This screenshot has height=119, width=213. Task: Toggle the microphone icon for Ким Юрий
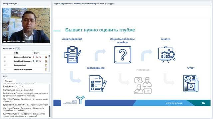click(x=33, y=61)
